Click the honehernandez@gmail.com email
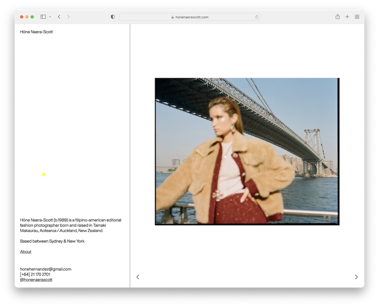 pyautogui.click(x=45, y=269)
